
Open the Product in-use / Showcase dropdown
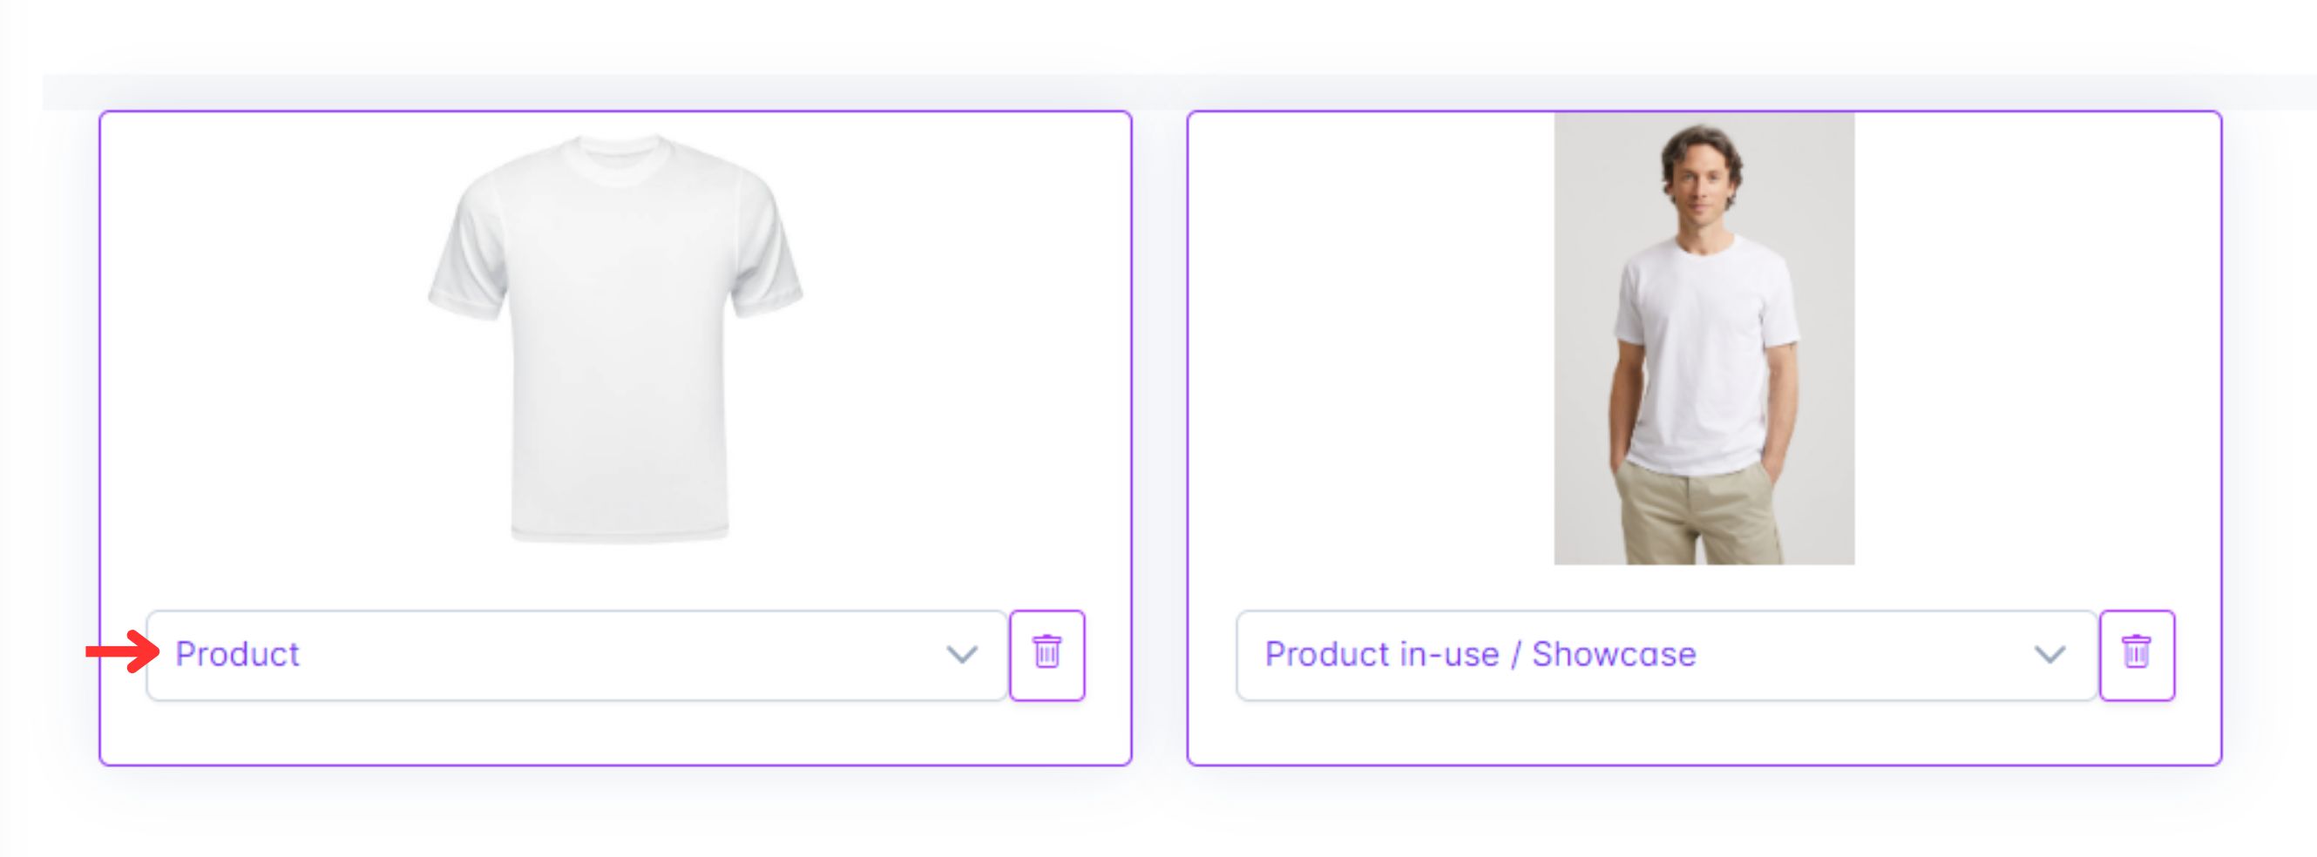click(1666, 654)
